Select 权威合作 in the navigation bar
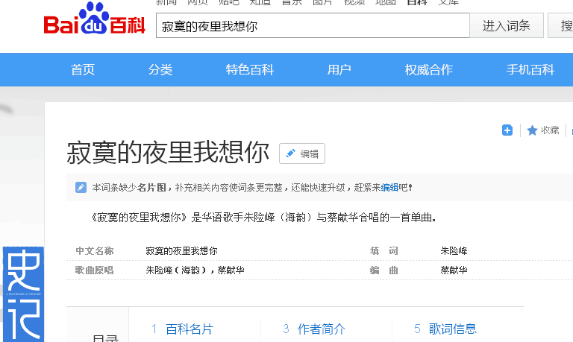The width and height of the screenshot is (573, 342). [429, 70]
